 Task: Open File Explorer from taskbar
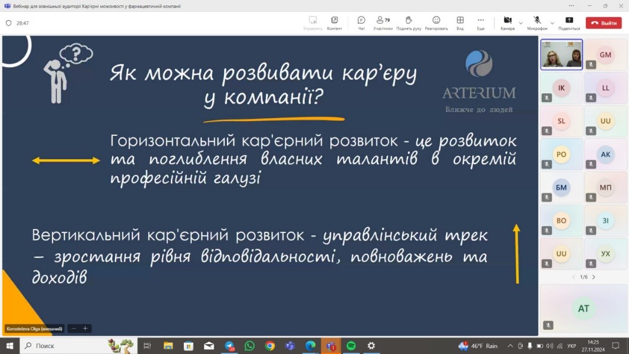[168, 346]
